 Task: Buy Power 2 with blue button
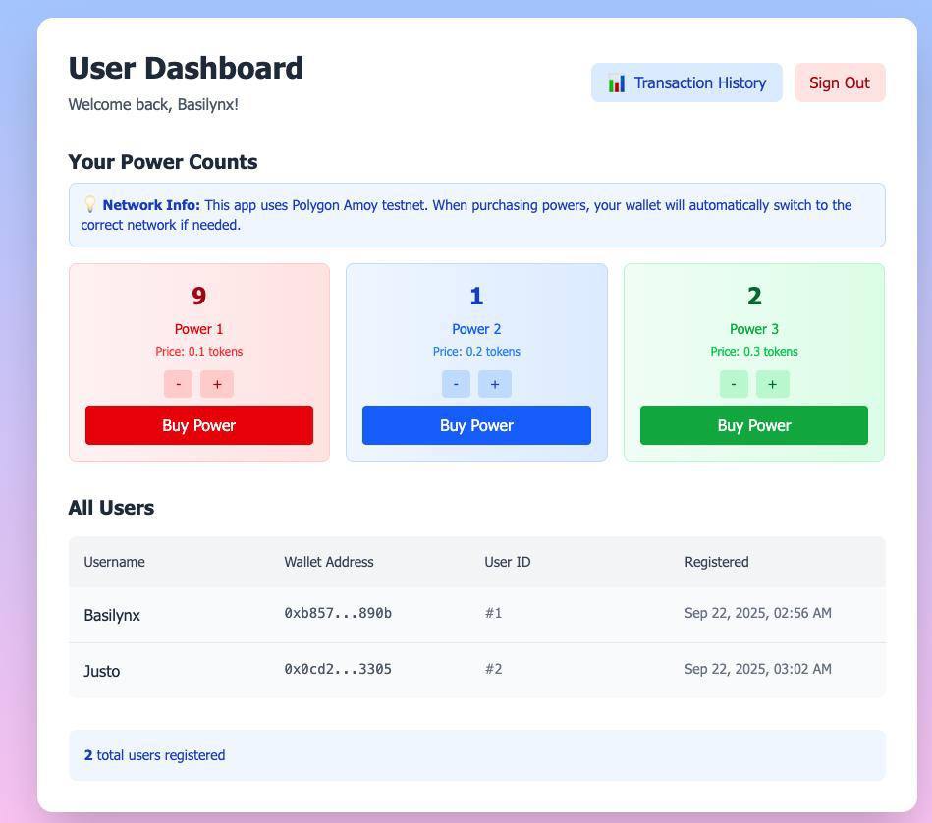476,425
